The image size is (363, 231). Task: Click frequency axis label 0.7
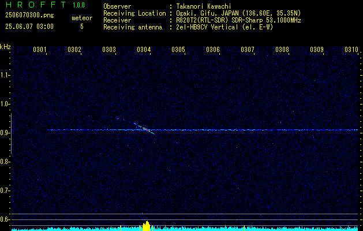5,191
